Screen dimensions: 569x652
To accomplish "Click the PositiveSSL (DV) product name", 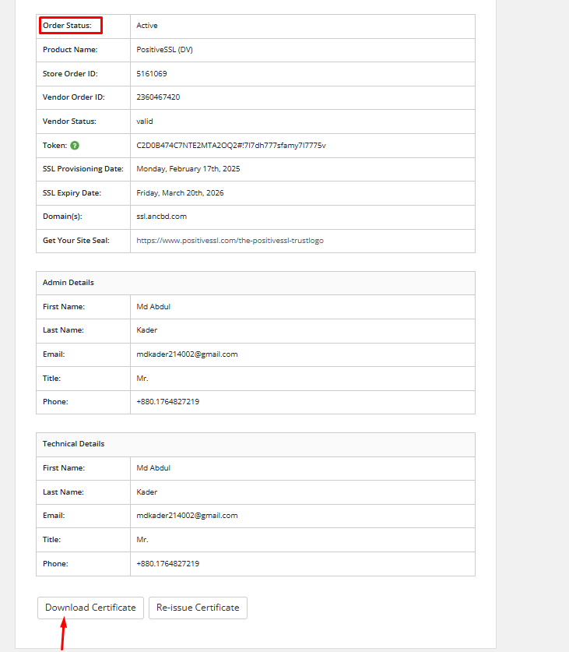I will (x=165, y=50).
